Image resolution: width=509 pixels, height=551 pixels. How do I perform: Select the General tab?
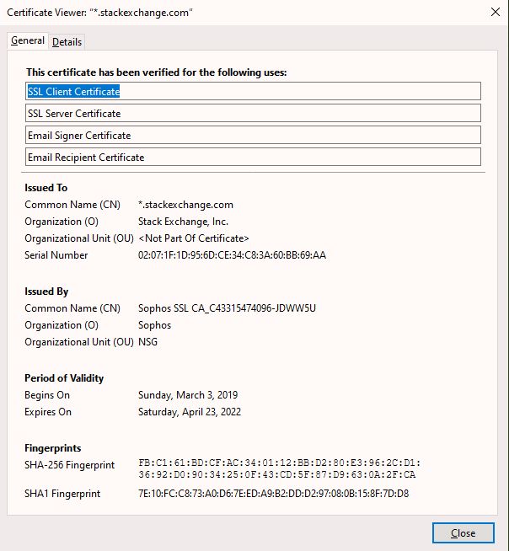tap(28, 40)
